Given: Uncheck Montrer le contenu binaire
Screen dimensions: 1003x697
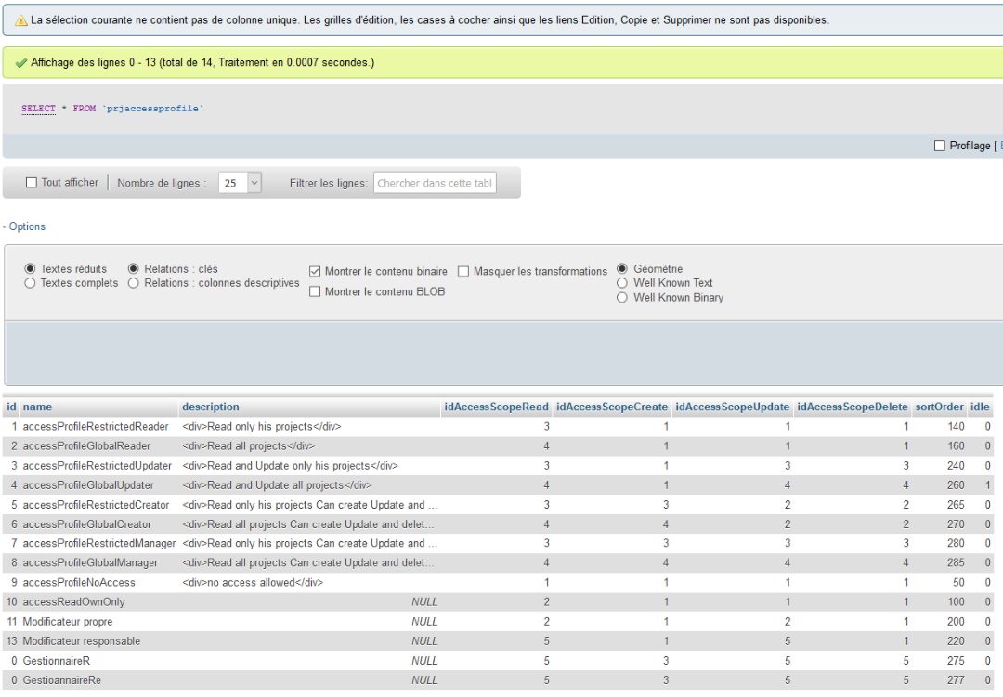Looking at the screenshot, I should click(315, 272).
